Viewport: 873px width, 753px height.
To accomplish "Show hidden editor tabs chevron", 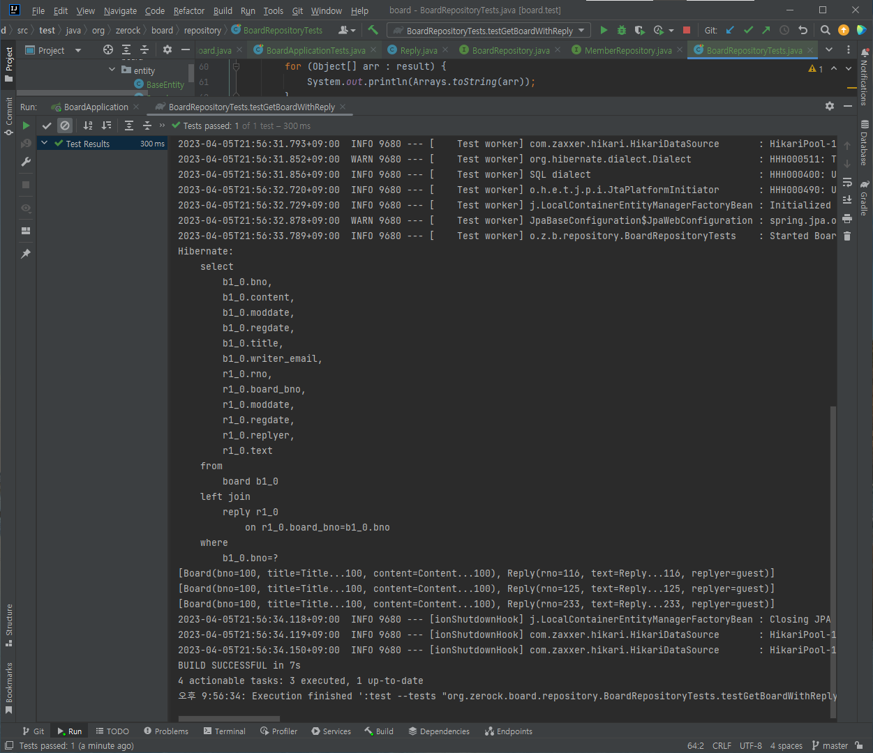I will [829, 50].
